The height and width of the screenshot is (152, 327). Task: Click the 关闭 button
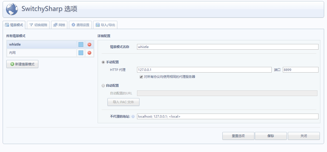click(x=304, y=136)
